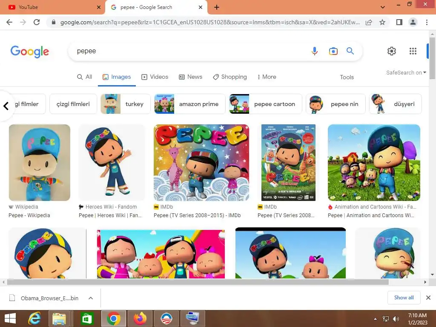Close the pepee Google Search tab
Viewport: 436px width, 327px height.
tap(201, 7)
